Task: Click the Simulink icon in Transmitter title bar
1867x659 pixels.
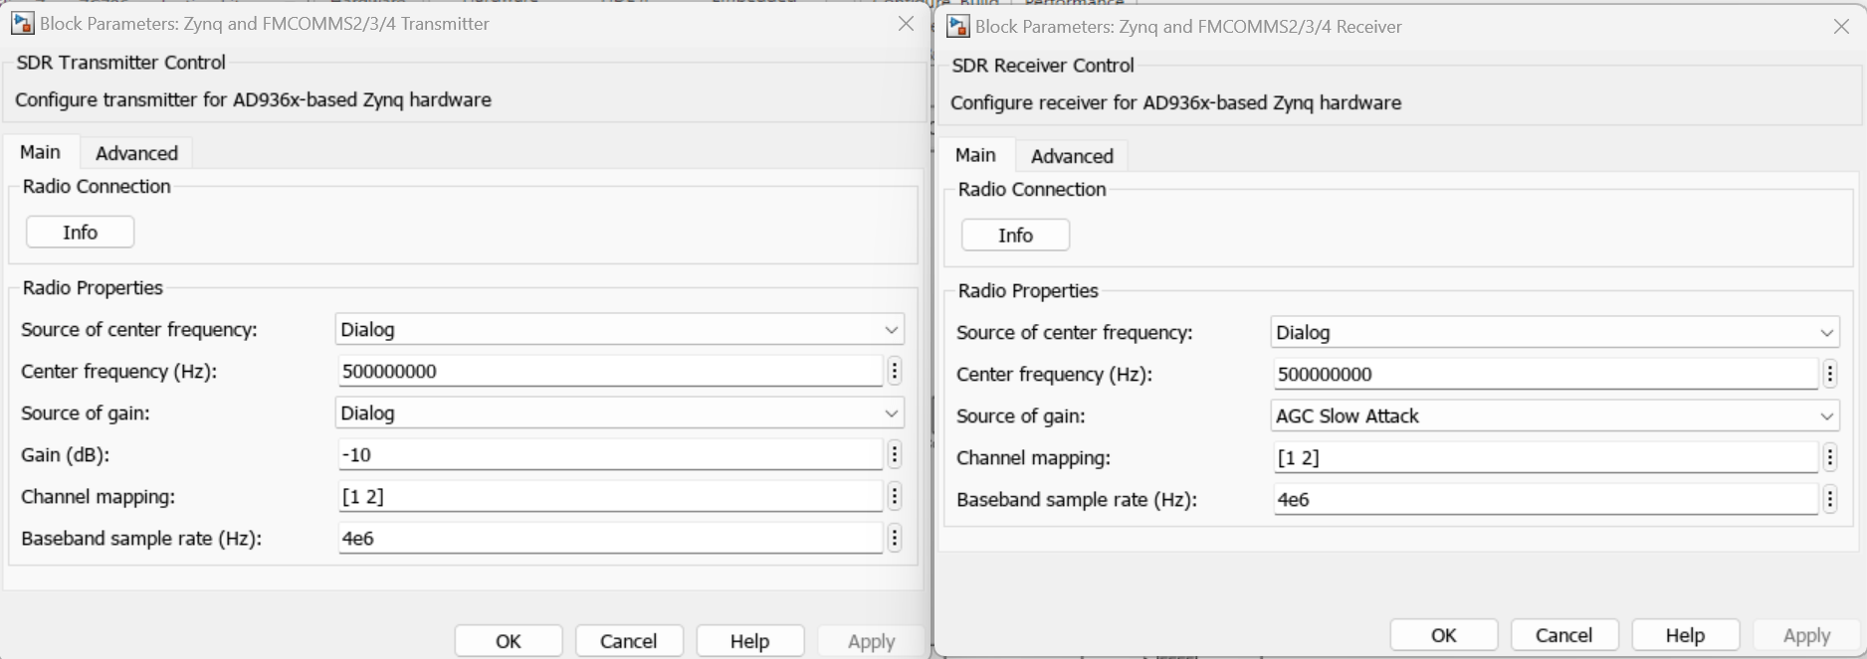Action: point(22,23)
